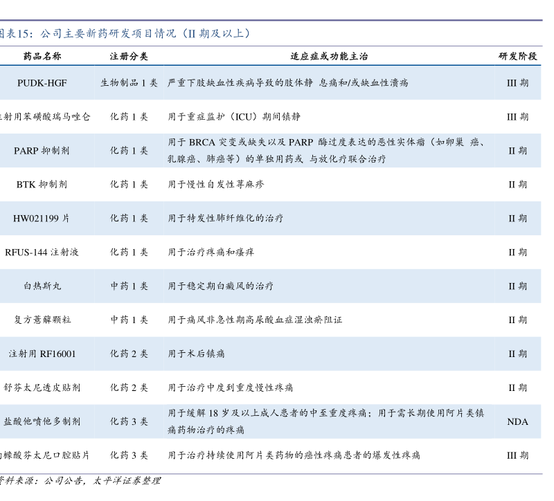Viewport: 554px width, 501px height.
Task: Click the BTK 抑制剂 row name
Action: pos(42,184)
